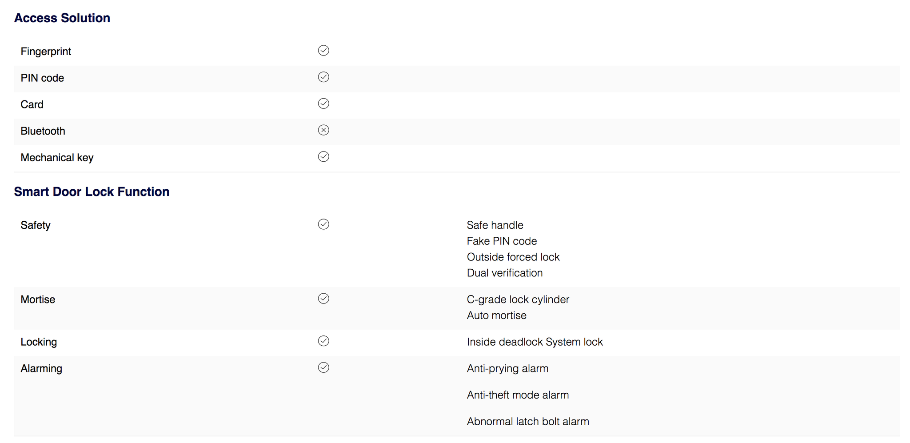The image size is (910, 443).
Task: Click the PIN code label
Action: click(x=42, y=78)
